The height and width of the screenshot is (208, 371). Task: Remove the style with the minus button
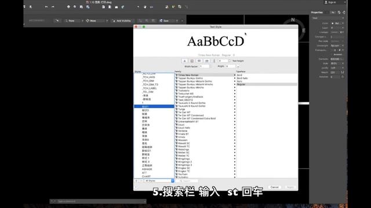coord(141,181)
